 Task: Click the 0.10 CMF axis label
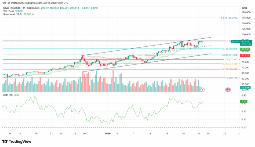[x=244, y=119]
